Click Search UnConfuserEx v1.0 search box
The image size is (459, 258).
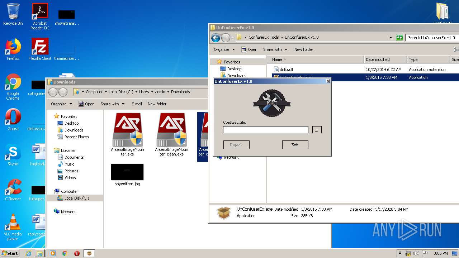coord(432,37)
